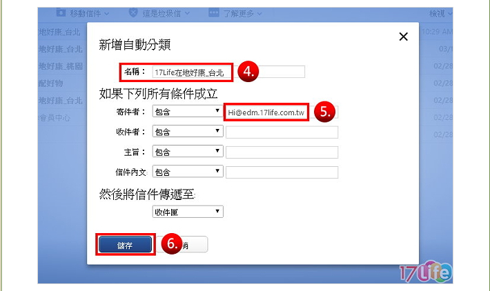Click the empty 主旨 value field
This screenshot has height=291, width=490.
click(x=282, y=152)
